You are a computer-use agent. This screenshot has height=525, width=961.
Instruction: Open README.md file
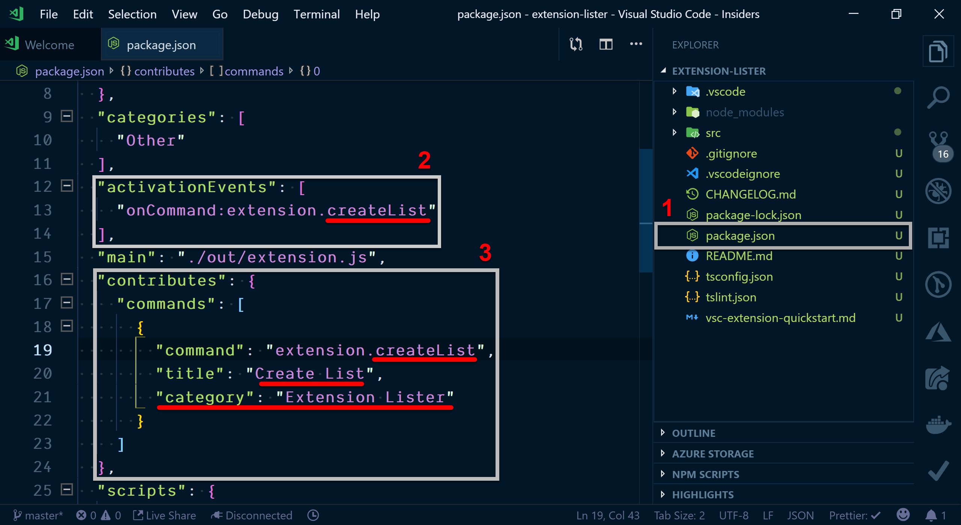click(x=784, y=256)
